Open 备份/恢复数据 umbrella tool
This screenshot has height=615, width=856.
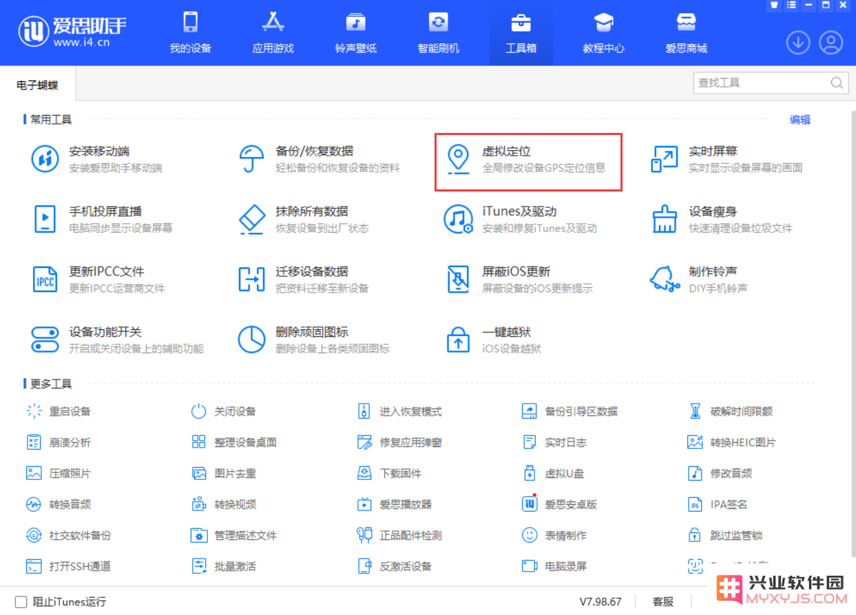tap(318, 159)
